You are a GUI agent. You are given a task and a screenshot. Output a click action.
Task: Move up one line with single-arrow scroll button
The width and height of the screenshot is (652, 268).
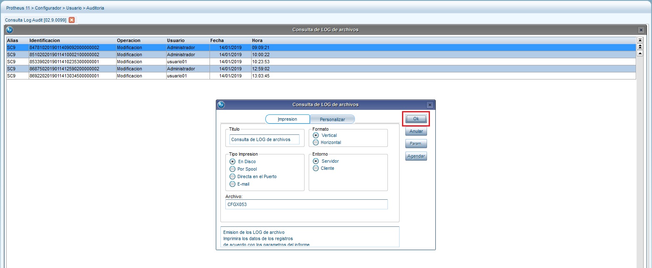(640, 53)
